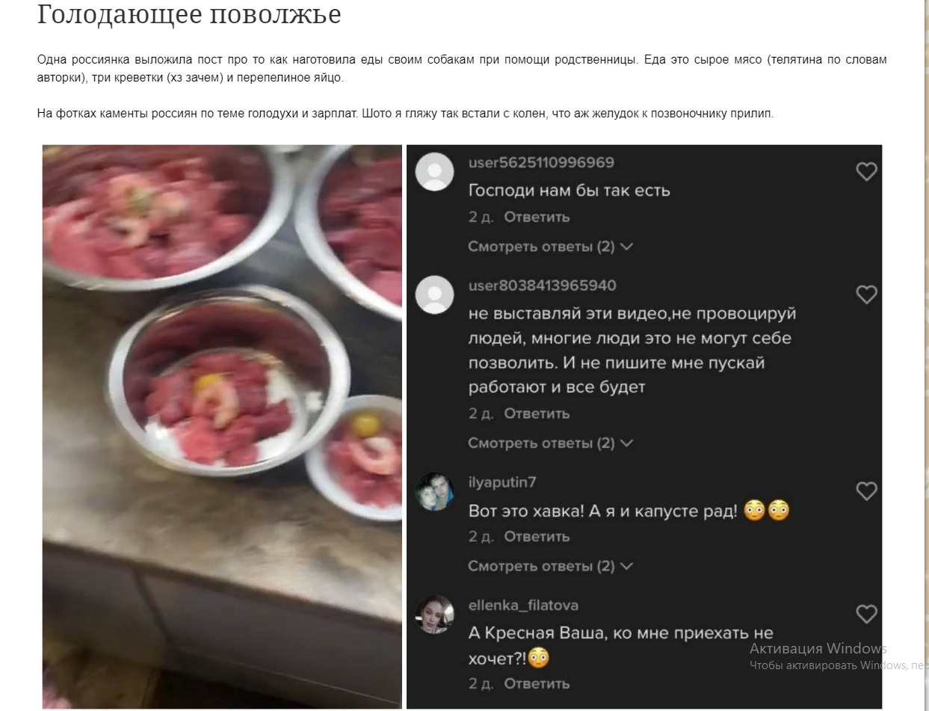929x711 pixels.
Task: Reply to user8038413965940's comment
Action: [537, 413]
